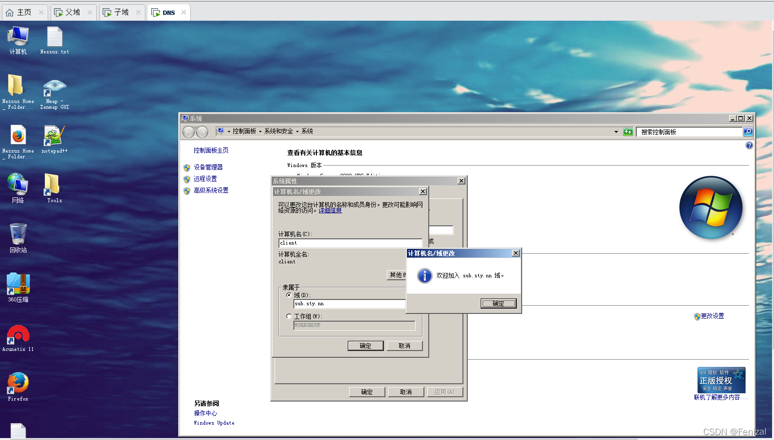Click the 其他 button
This screenshot has width=774, height=440.
(397, 275)
